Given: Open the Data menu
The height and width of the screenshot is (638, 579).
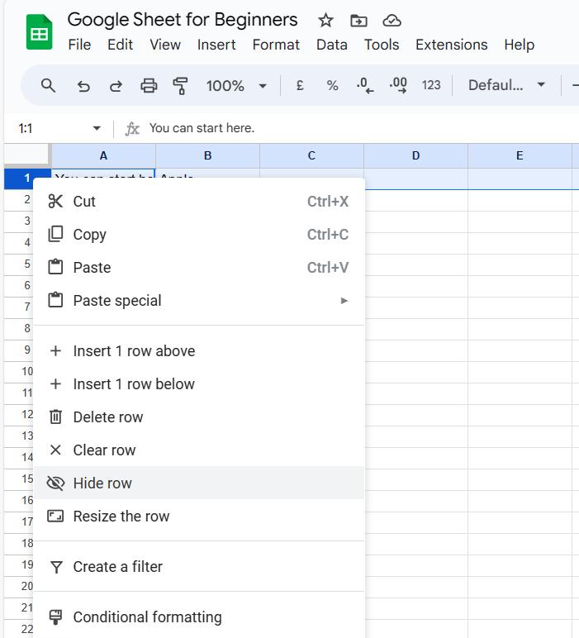Looking at the screenshot, I should pos(332,45).
